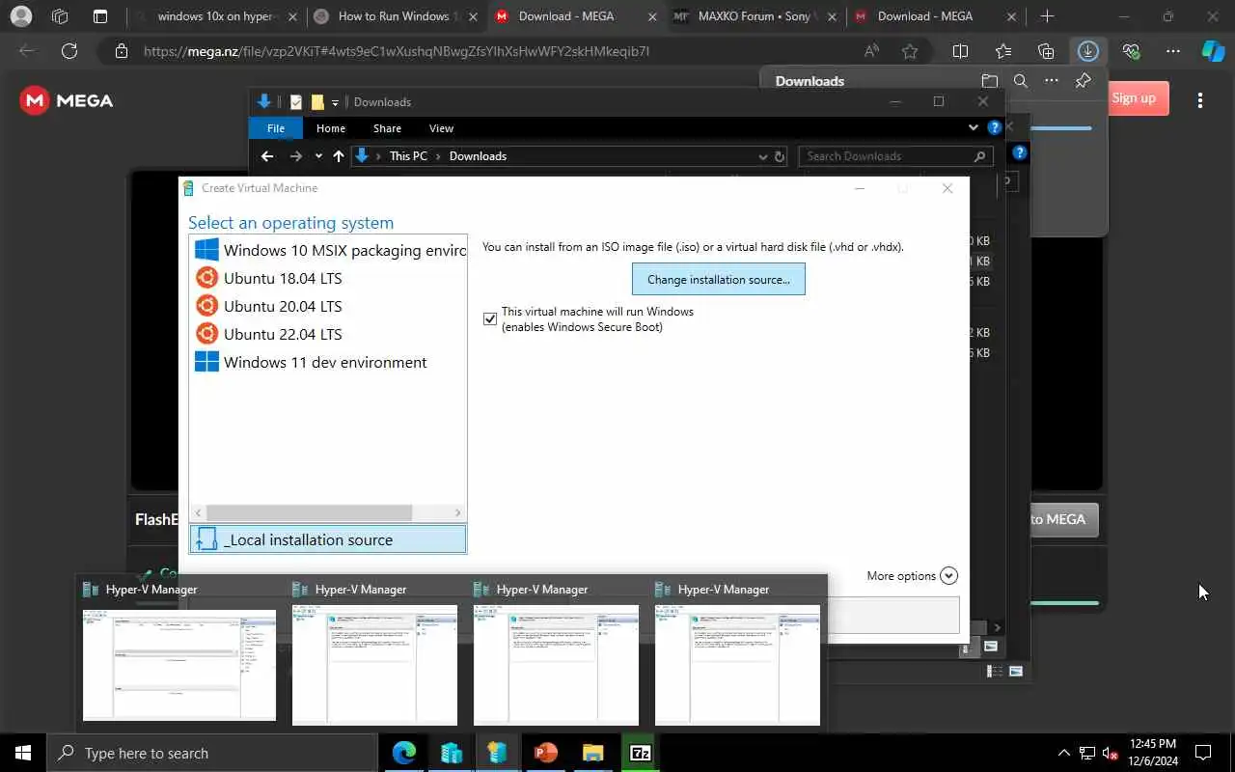Switch to MAXKO Forum tab
The height and width of the screenshot is (772, 1235).
[755, 16]
